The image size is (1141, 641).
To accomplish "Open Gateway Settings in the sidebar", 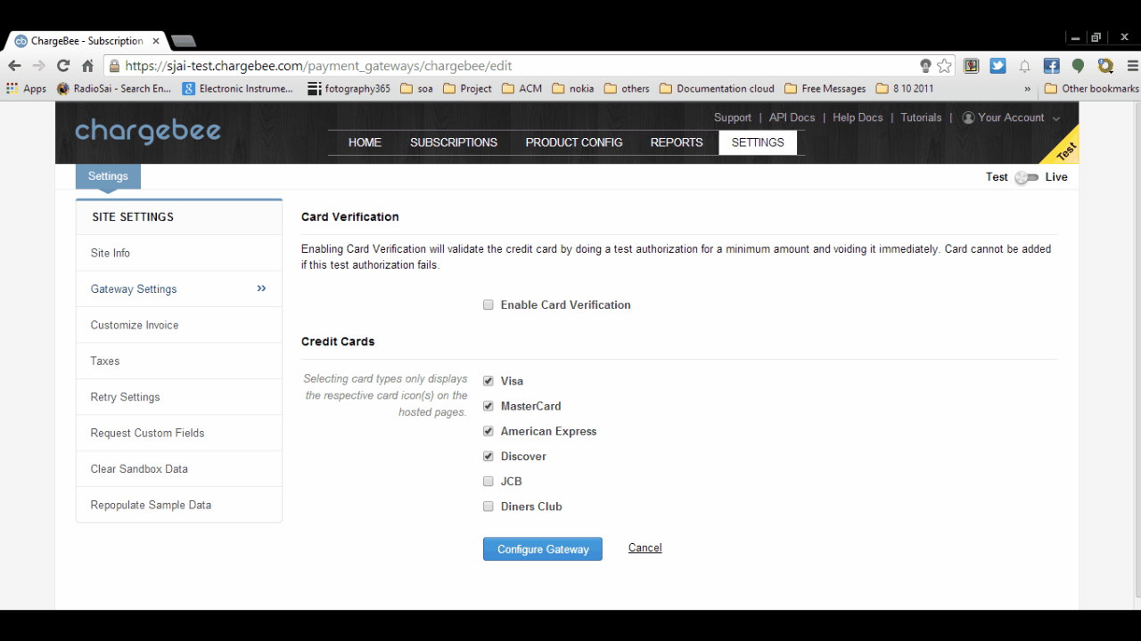I will (179, 288).
